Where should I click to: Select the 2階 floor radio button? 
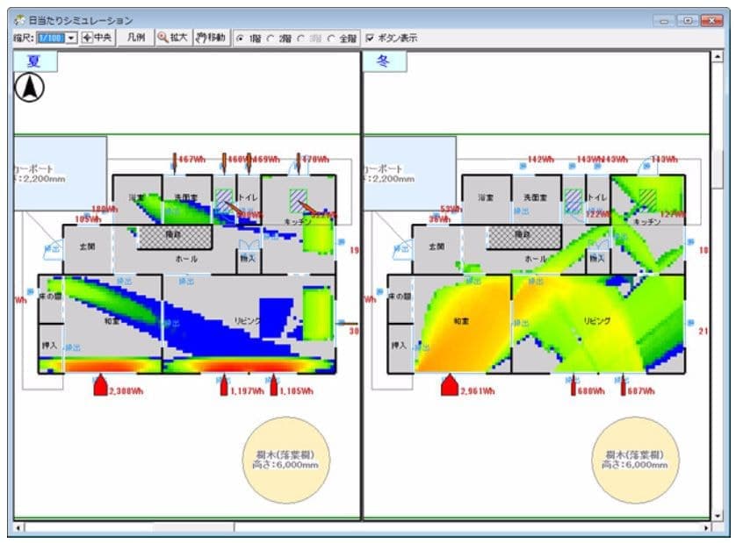coord(271,39)
